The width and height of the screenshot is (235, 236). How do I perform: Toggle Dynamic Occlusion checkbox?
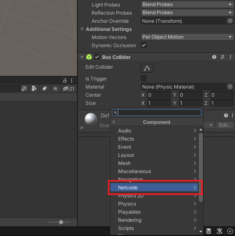(x=144, y=45)
